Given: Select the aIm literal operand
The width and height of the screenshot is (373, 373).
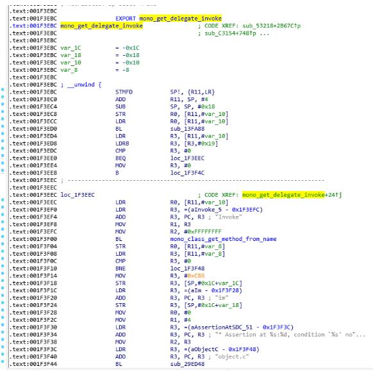Looking at the screenshot, I should [x=213, y=291].
